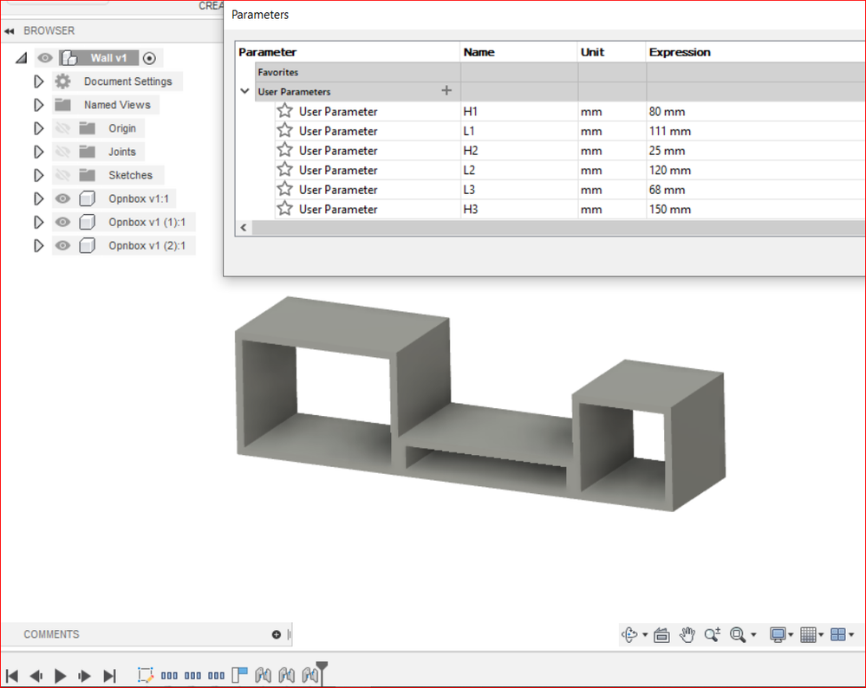Click the Parameters table scroll-left arrow
The height and width of the screenshot is (688, 866).
(244, 228)
